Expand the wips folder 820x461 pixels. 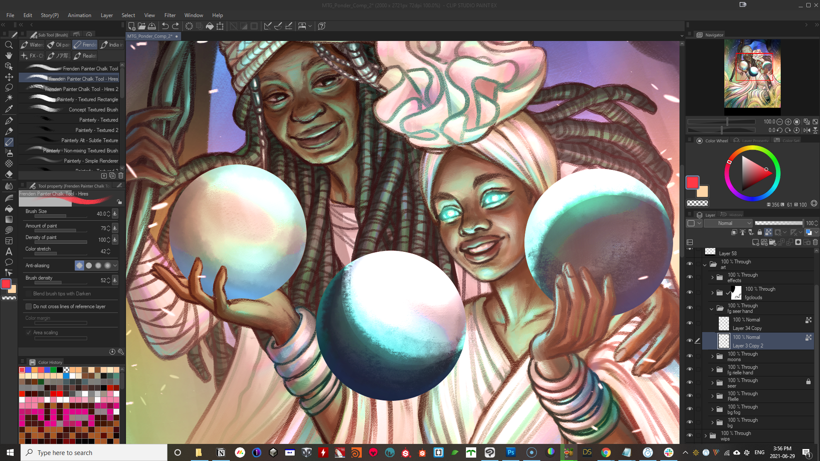coord(706,436)
